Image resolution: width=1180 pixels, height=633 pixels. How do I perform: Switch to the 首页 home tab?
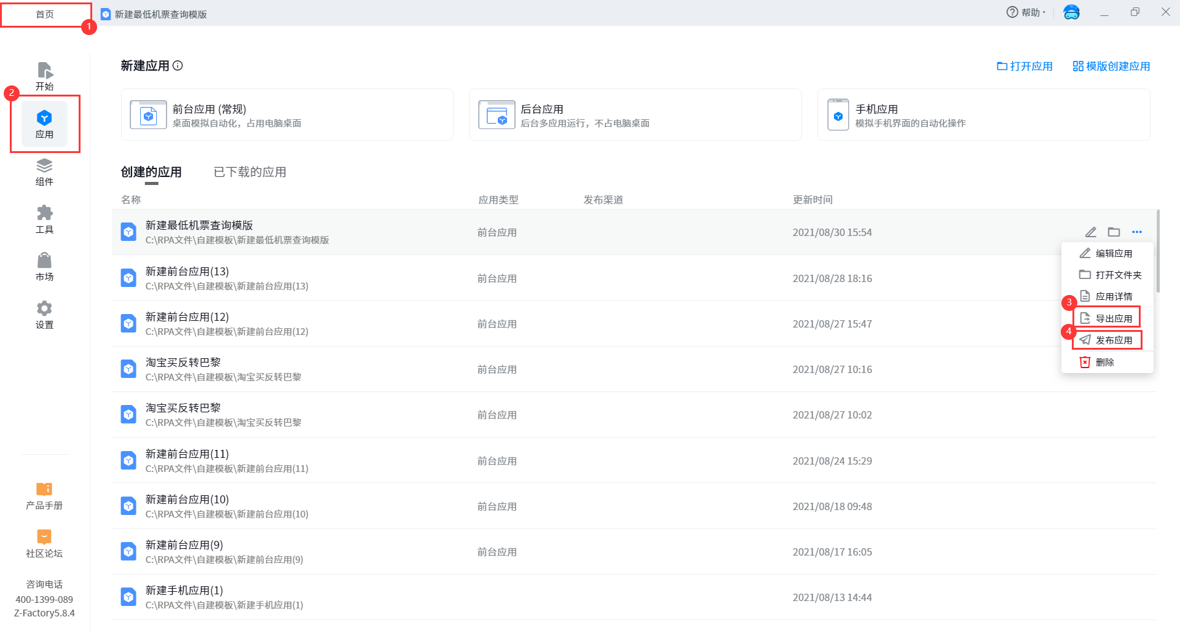click(45, 14)
